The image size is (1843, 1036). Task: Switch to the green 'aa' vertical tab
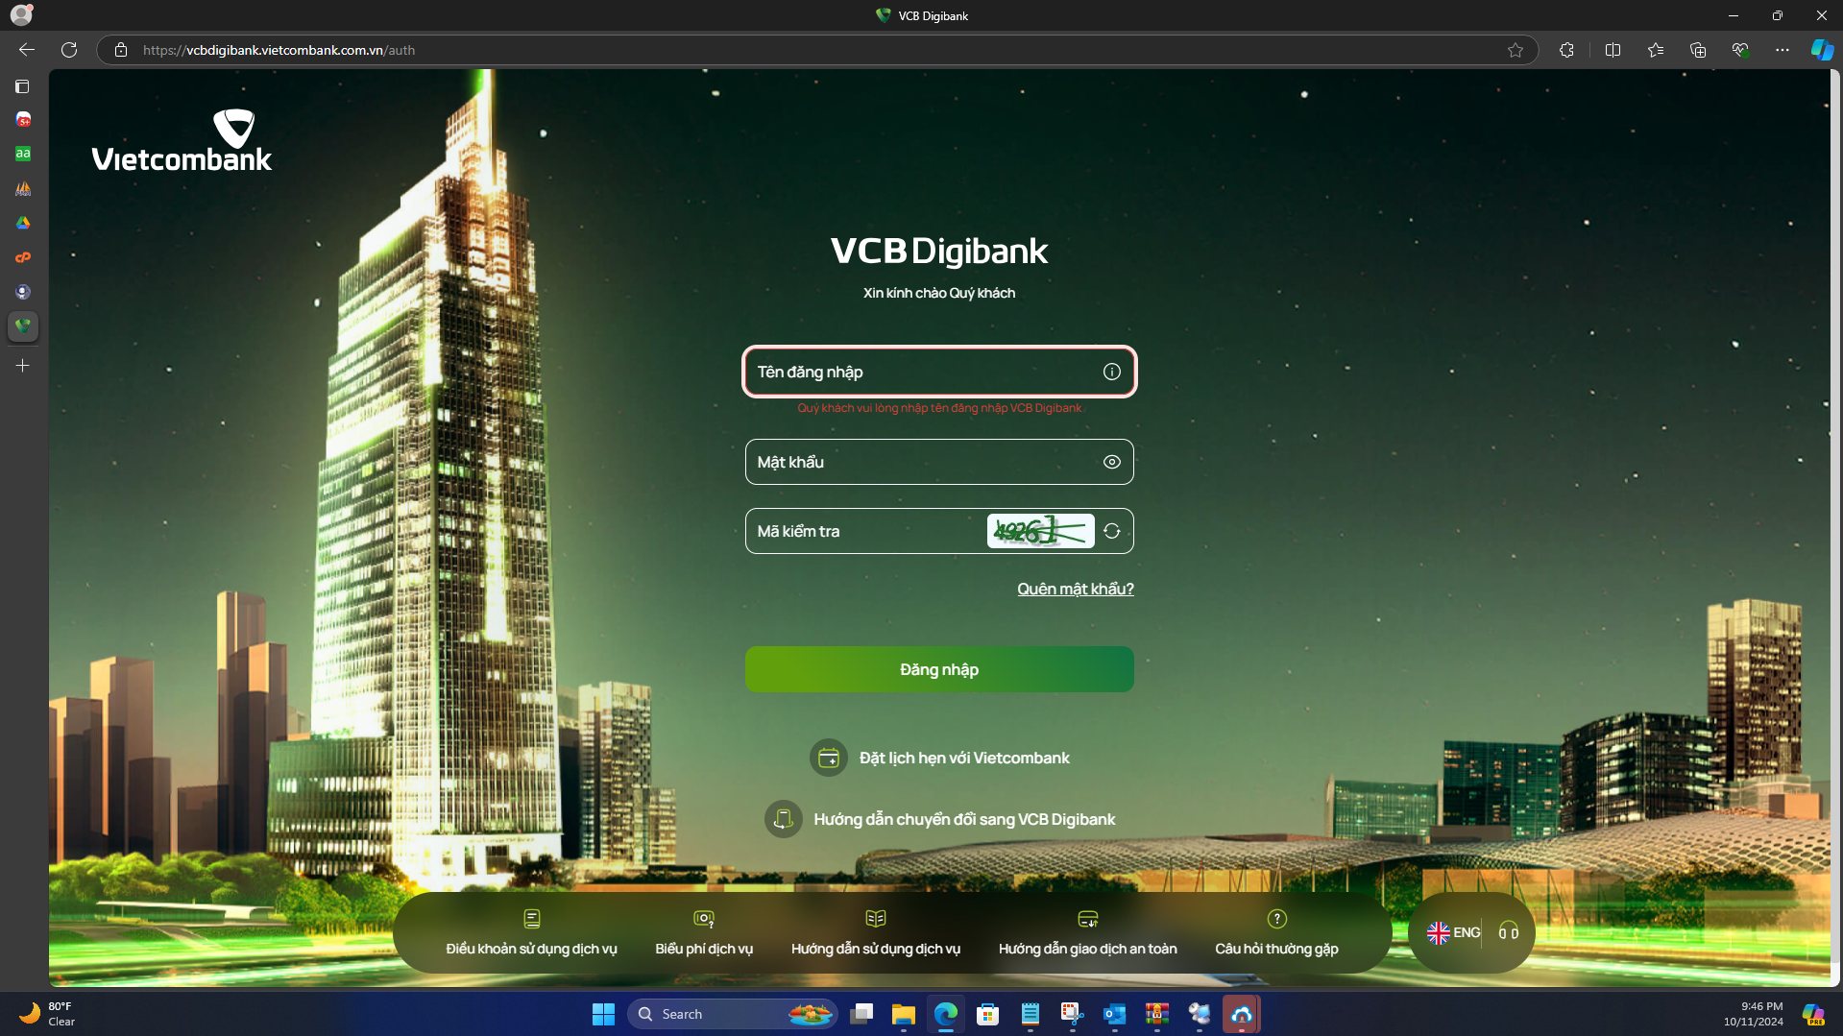pyautogui.click(x=23, y=154)
